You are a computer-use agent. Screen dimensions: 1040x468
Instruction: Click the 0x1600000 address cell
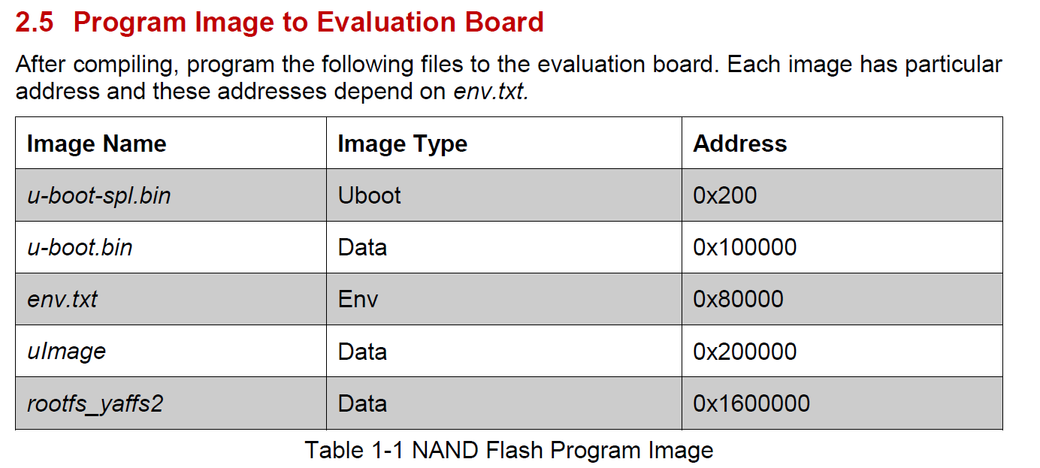751,403
